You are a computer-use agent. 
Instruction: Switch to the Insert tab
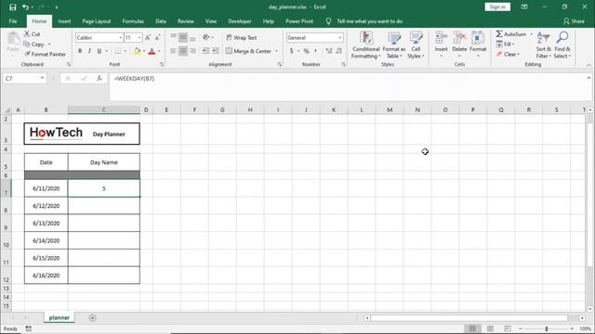click(64, 21)
